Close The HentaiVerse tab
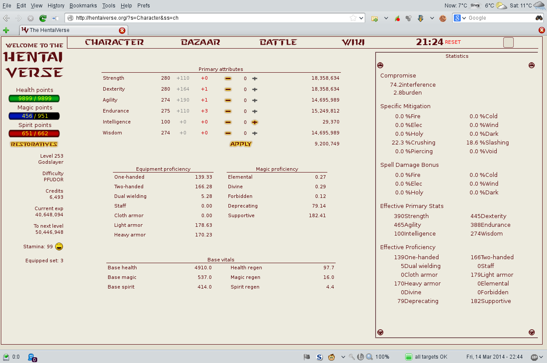The width and height of the screenshot is (547, 363). 122,30
